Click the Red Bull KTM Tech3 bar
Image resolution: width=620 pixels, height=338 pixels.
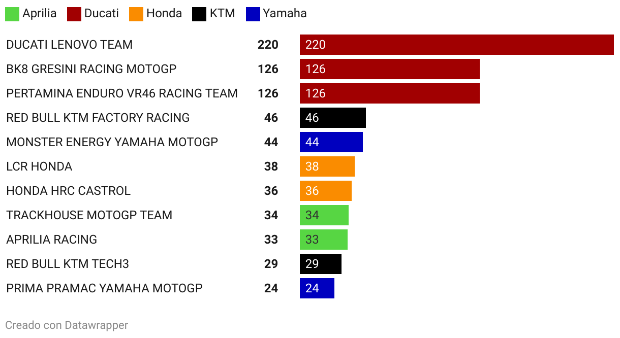(x=321, y=264)
